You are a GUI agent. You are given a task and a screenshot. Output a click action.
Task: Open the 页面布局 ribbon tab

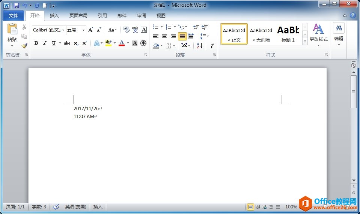[x=78, y=16]
